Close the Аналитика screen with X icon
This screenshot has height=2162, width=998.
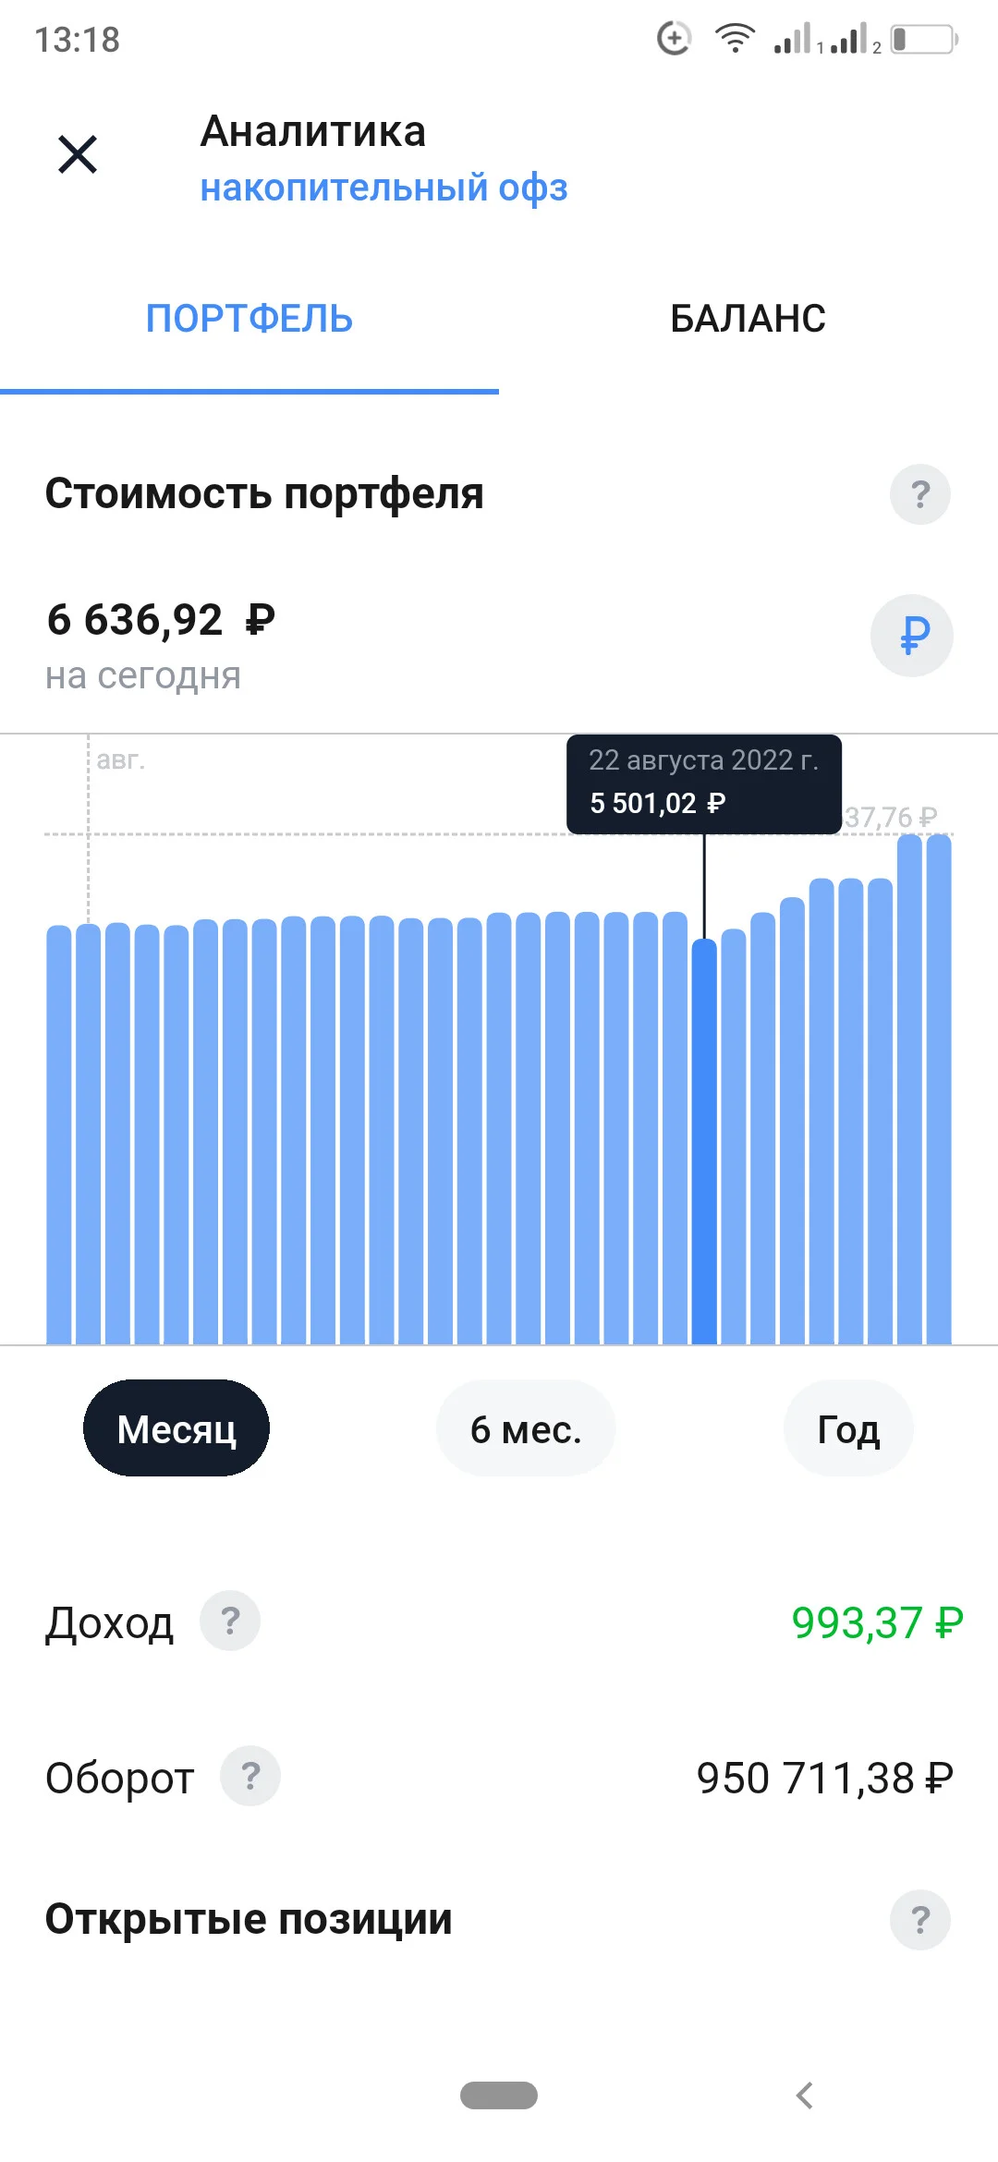pyautogui.click(x=78, y=154)
